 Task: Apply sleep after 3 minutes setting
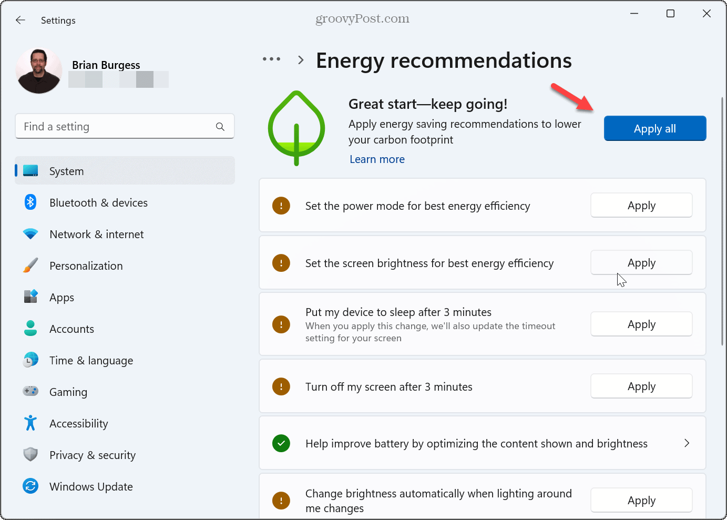(641, 324)
